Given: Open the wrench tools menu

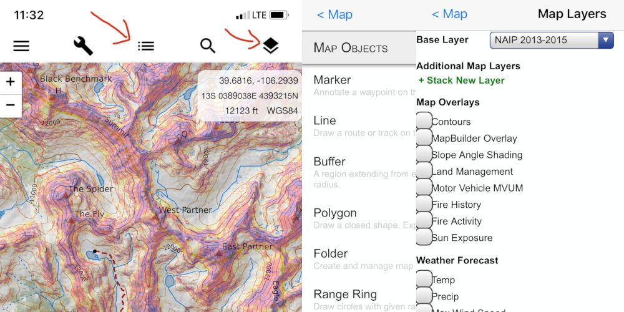Looking at the screenshot, I should pyautogui.click(x=83, y=46).
